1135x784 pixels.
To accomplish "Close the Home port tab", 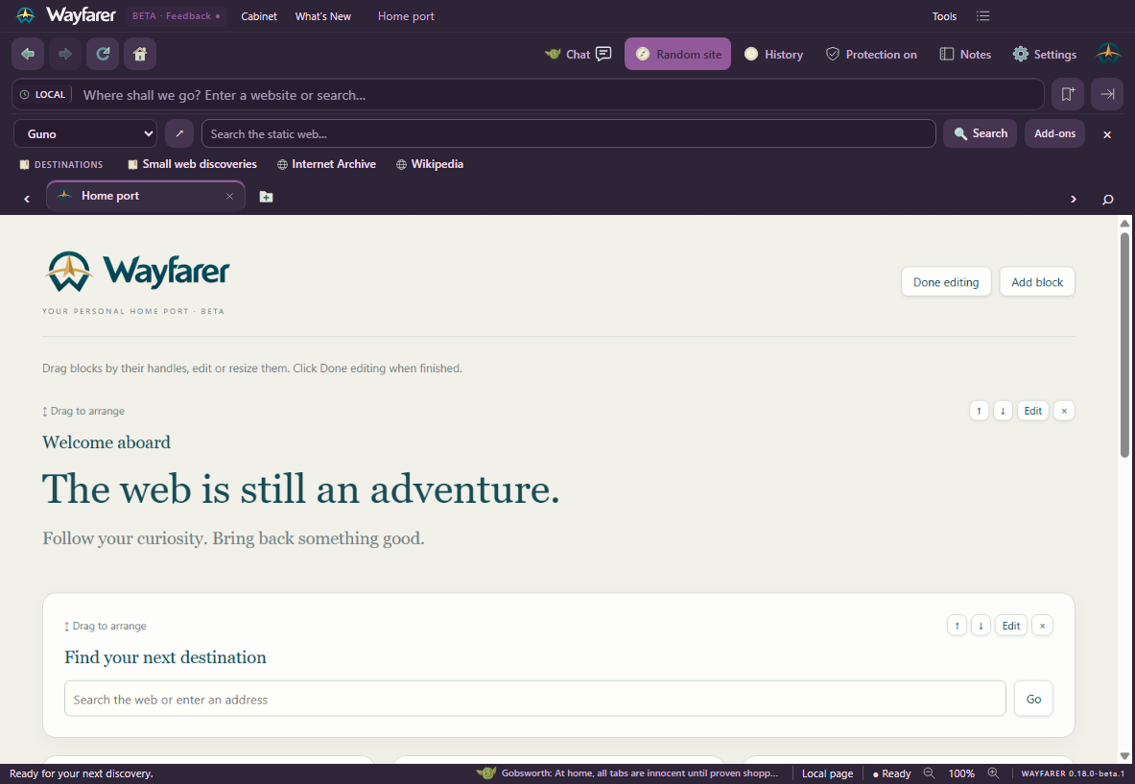I will pos(229,196).
